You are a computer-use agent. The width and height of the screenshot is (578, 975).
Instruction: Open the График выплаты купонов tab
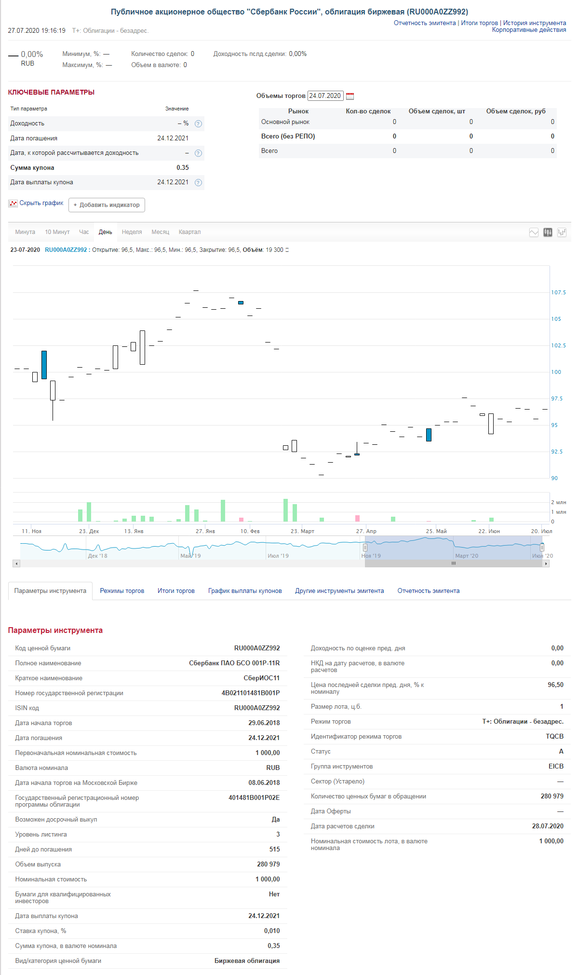pos(245,591)
